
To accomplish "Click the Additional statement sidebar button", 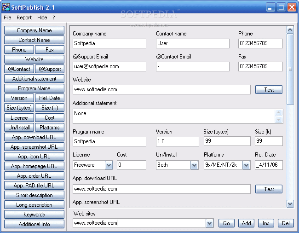I will click(x=34, y=79).
